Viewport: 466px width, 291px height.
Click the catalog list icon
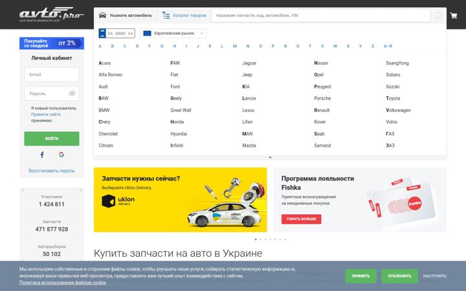pyautogui.click(x=166, y=16)
